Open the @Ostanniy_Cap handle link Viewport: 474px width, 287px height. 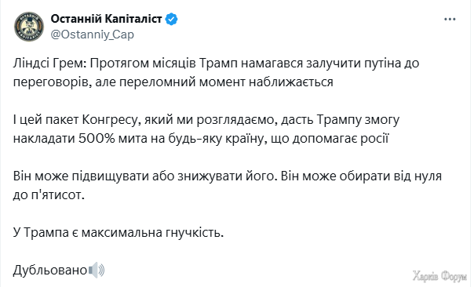coord(92,35)
